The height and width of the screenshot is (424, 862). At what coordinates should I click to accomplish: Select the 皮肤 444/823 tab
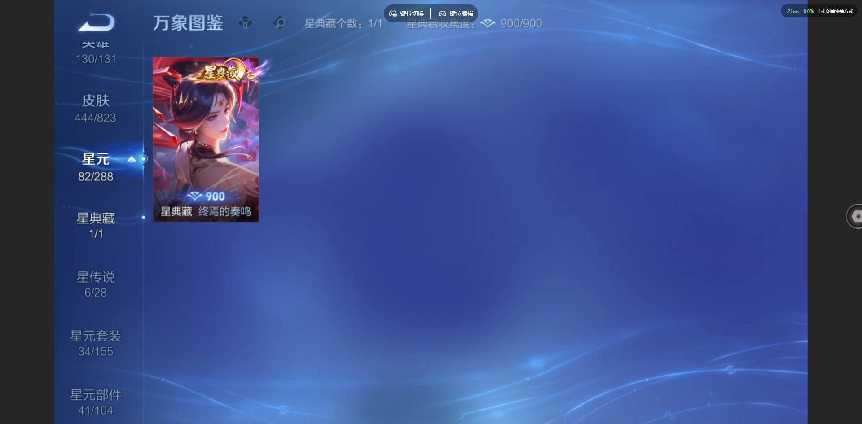(96, 109)
